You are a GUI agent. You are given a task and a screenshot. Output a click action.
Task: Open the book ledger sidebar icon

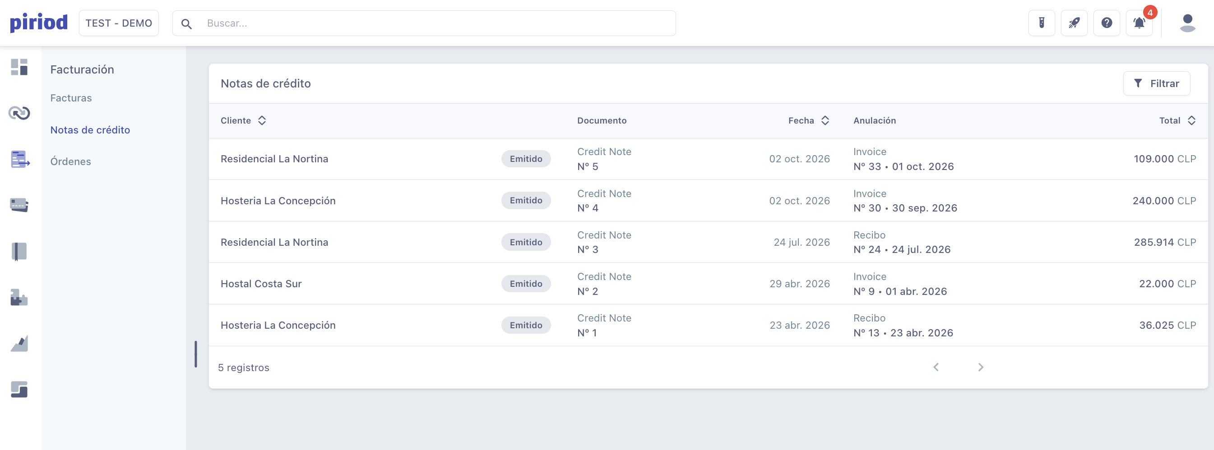[x=19, y=251]
